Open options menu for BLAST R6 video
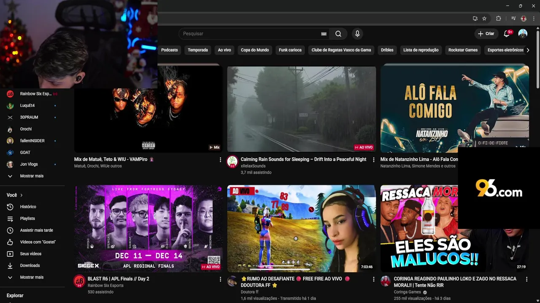 coord(220,279)
